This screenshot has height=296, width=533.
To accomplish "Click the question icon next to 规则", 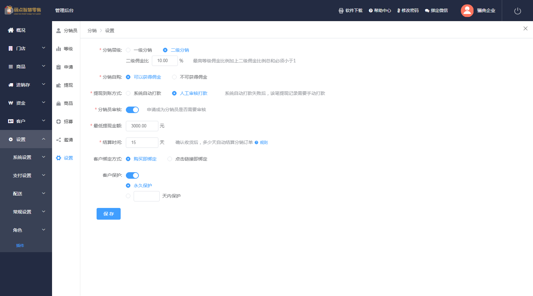I will click(256, 142).
